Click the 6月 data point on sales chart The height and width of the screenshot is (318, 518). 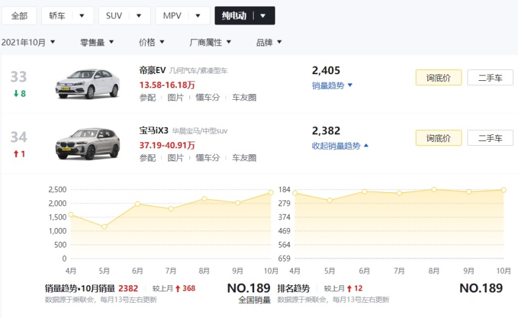click(137, 204)
